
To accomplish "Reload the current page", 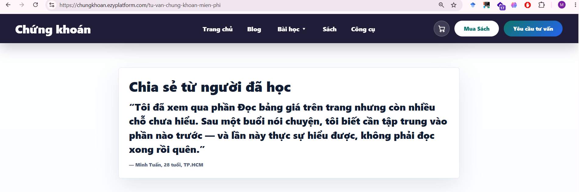I will coord(36,5).
